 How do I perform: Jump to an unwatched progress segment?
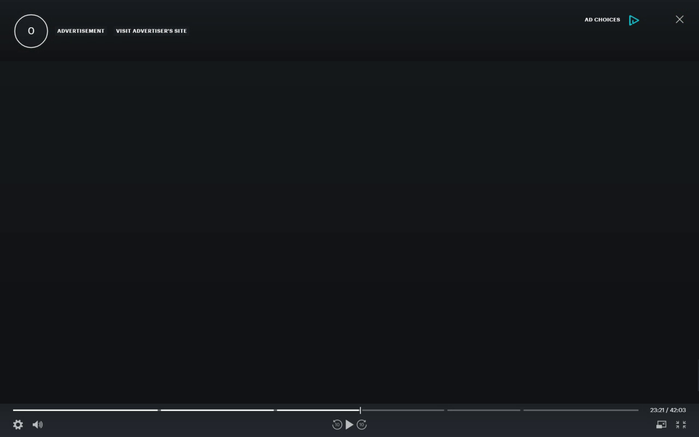click(483, 410)
